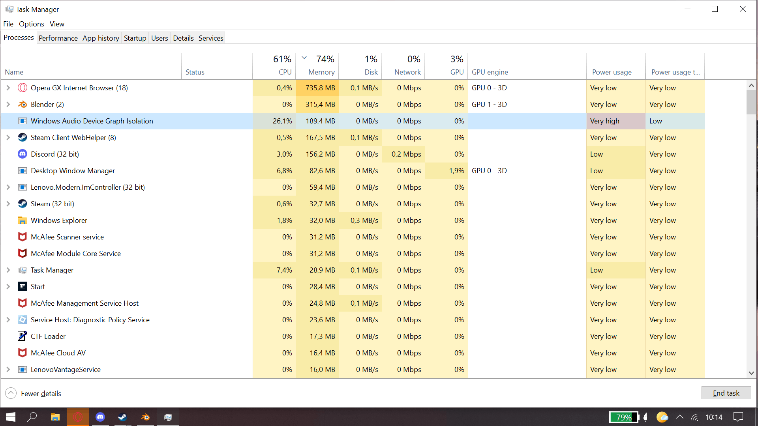
Task: Click the scrollbar down arrow in process list
Action: [x=751, y=373]
